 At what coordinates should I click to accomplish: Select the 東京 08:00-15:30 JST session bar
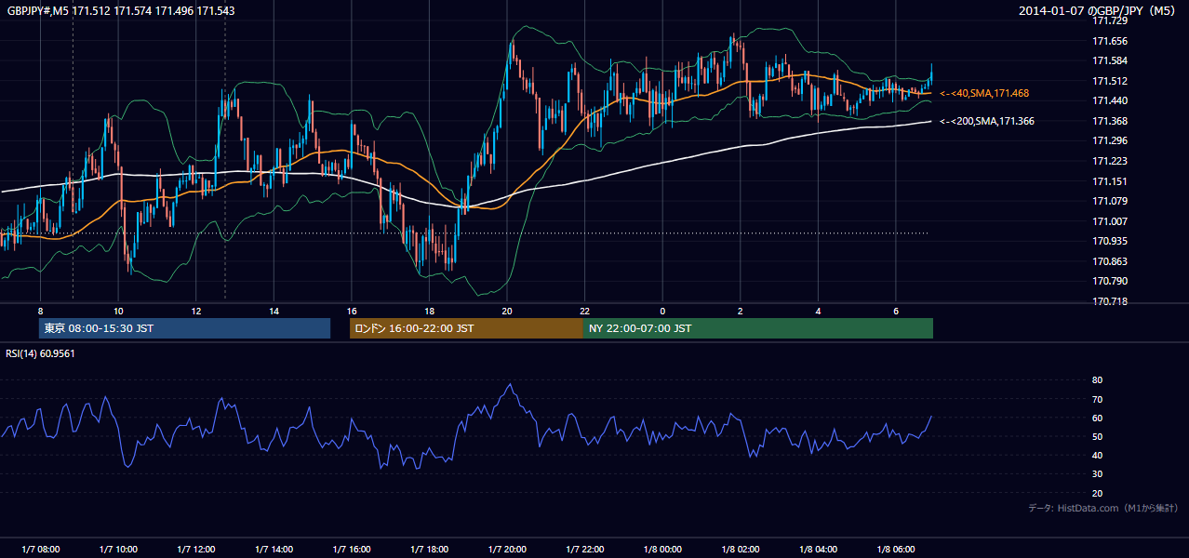[x=185, y=328]
